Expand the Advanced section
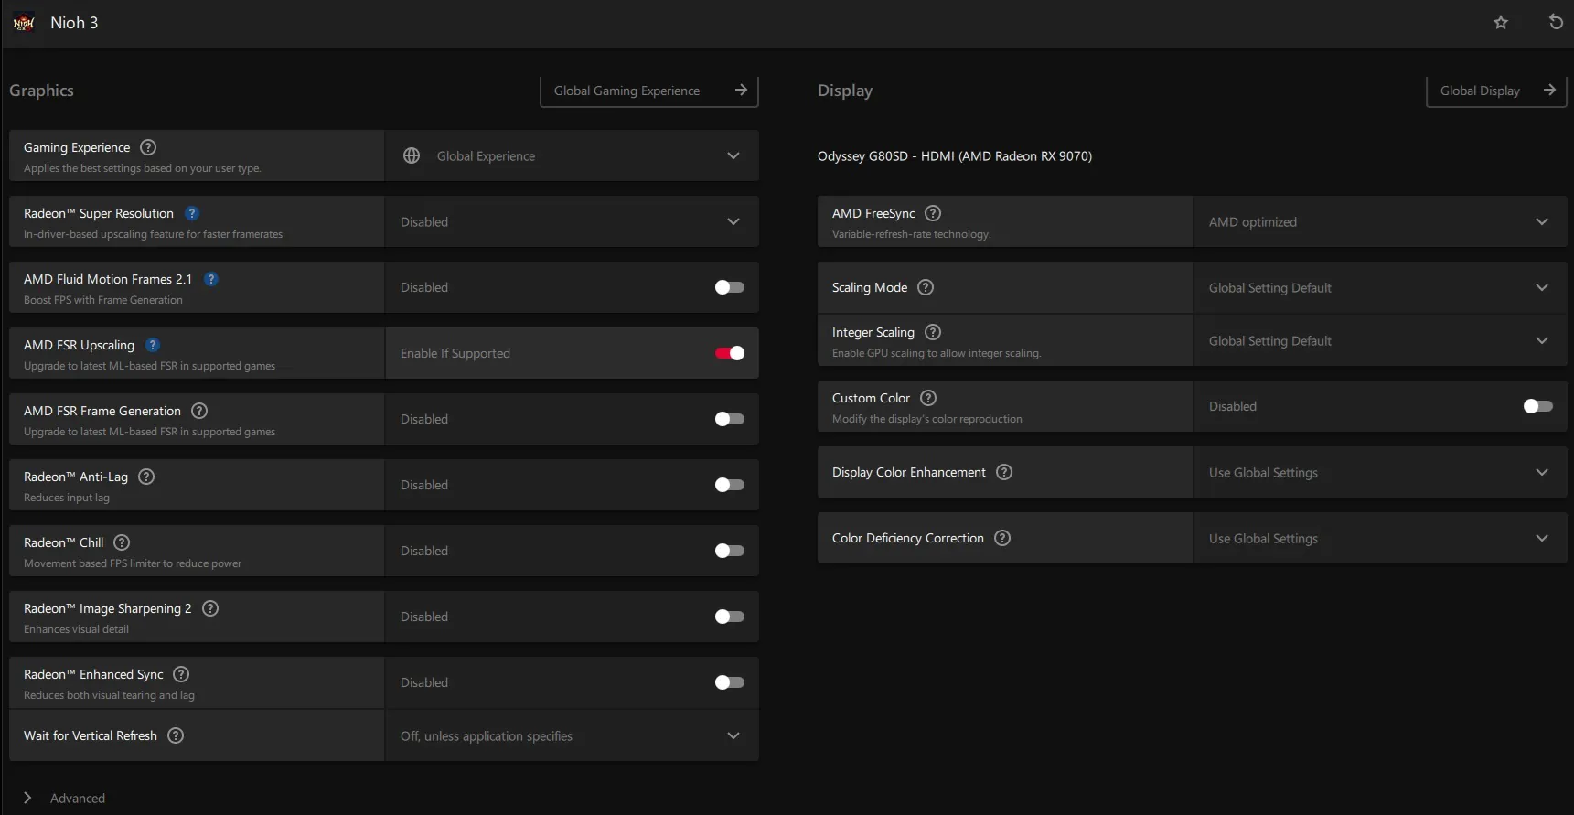The height and width of the screenshot is (815, 1574). (x=65, y=798)
